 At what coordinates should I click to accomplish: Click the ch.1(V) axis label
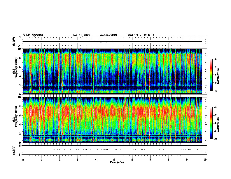[14, 42]
